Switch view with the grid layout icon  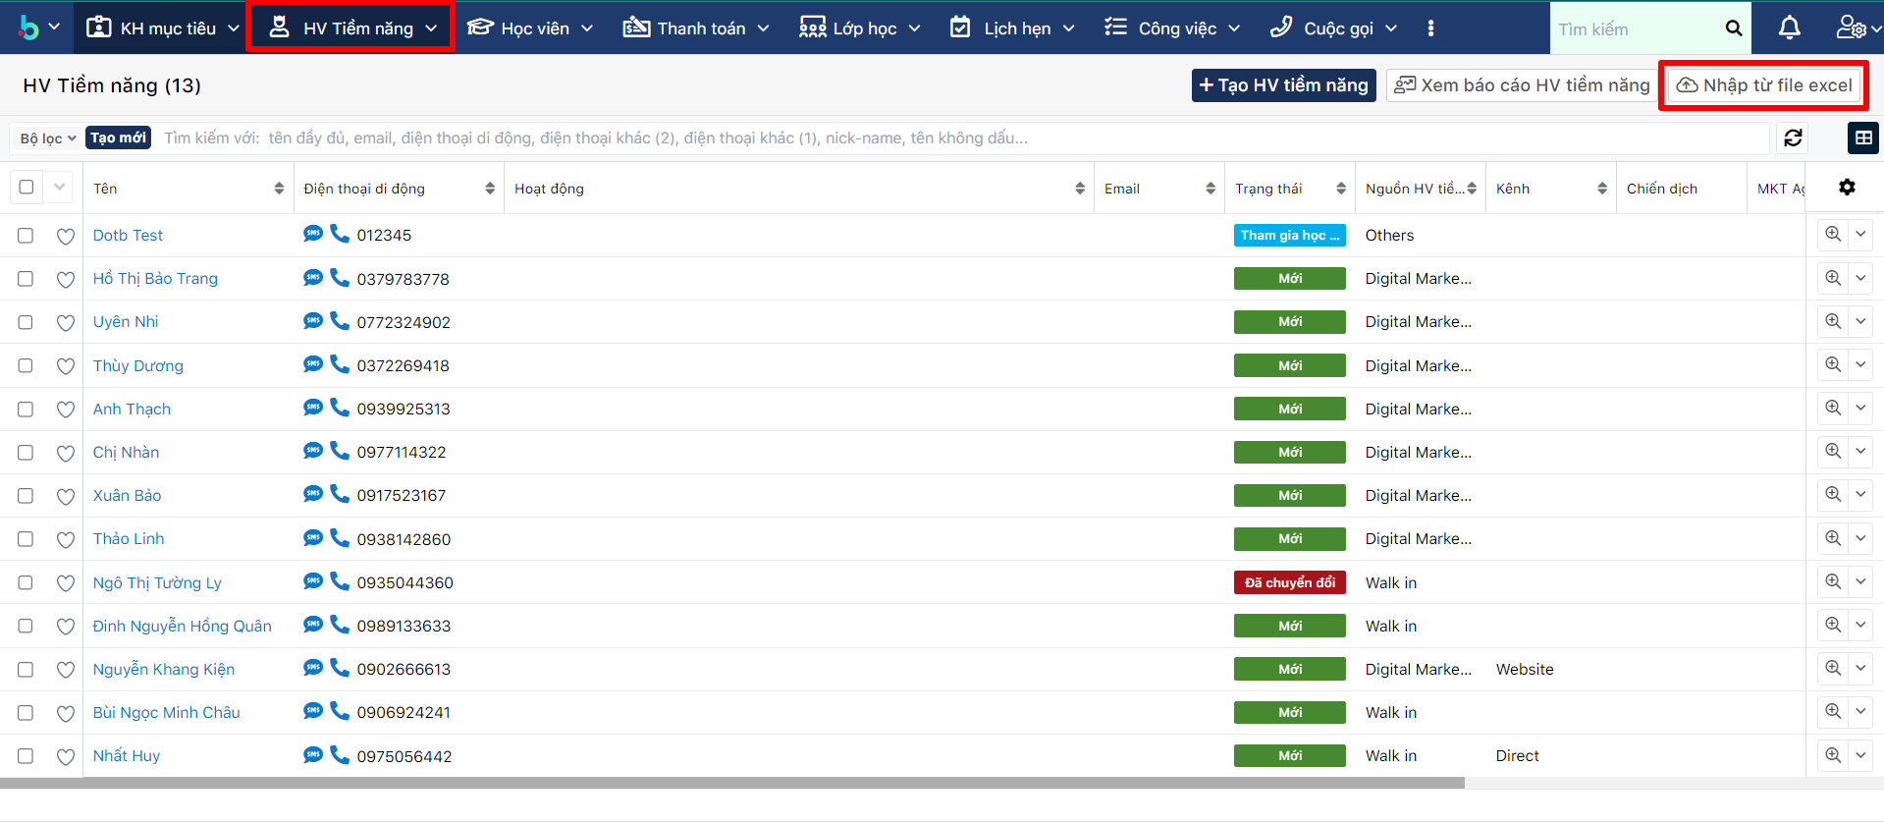pos(1862,138)
